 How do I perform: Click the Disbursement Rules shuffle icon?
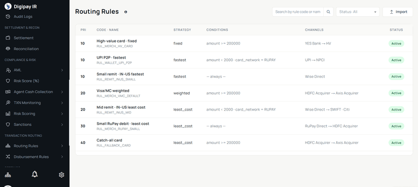coord(8,157)
